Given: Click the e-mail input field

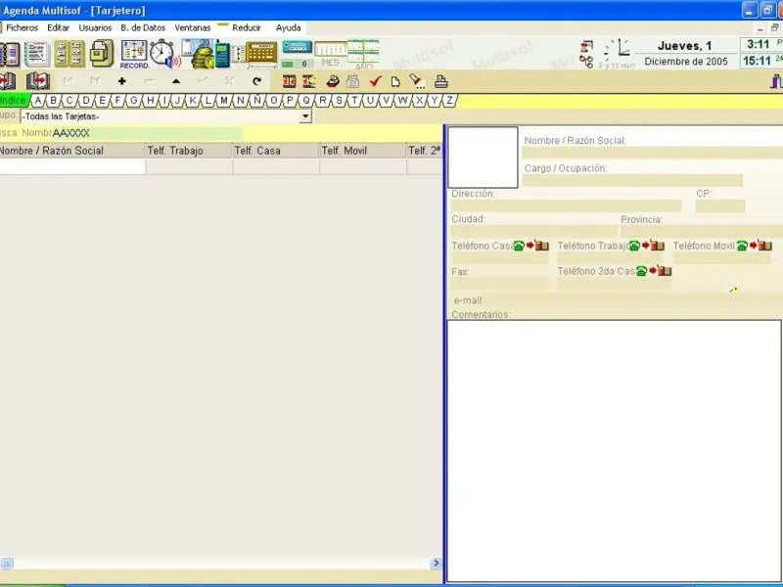Looking at the screenshot, I should coord(633,300).
